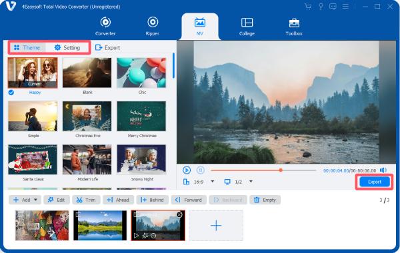This screenshot has width=400, height=253.
Task: Choose the Merry Christmas theme
Action: pos(141,117)
